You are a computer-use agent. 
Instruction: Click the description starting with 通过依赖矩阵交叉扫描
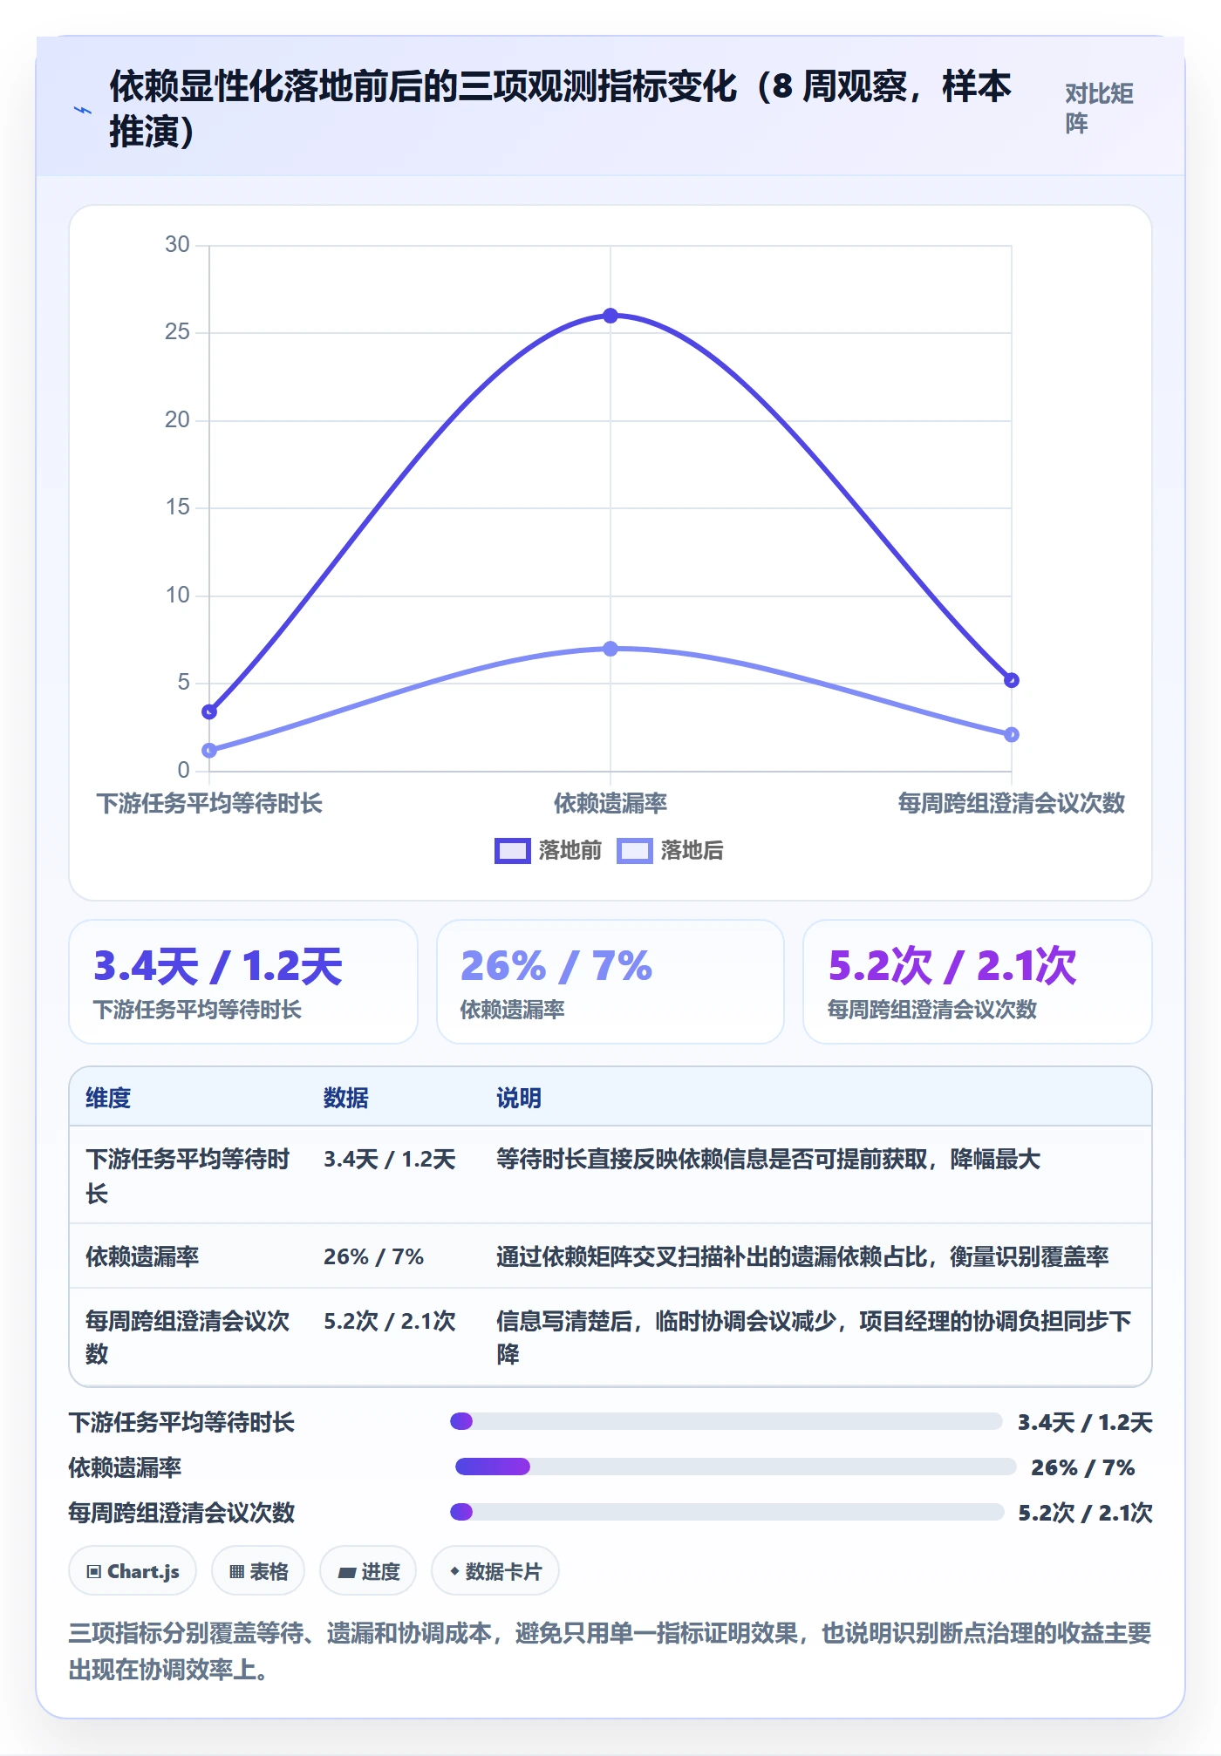point(802,1256)
